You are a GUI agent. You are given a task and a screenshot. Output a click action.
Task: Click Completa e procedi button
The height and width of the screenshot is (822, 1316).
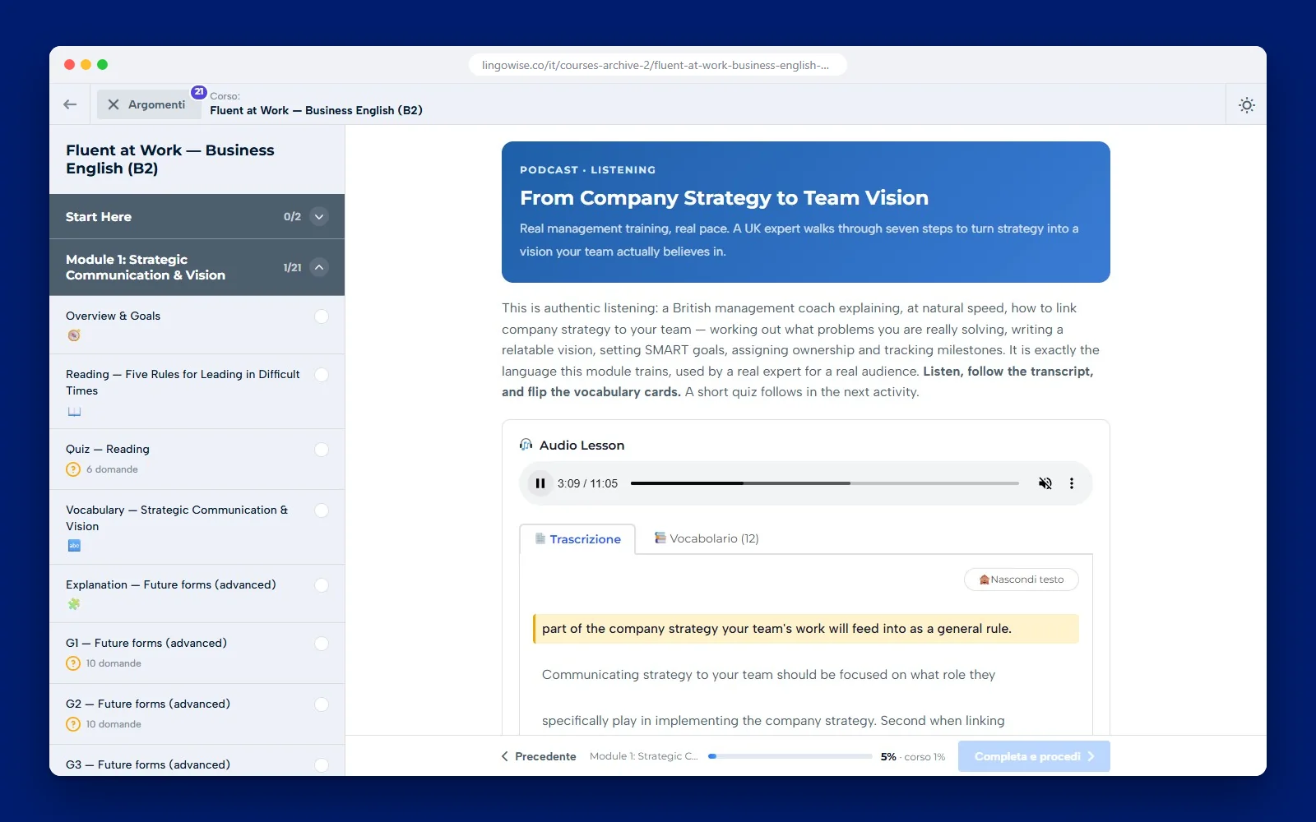coord(1034,756)
